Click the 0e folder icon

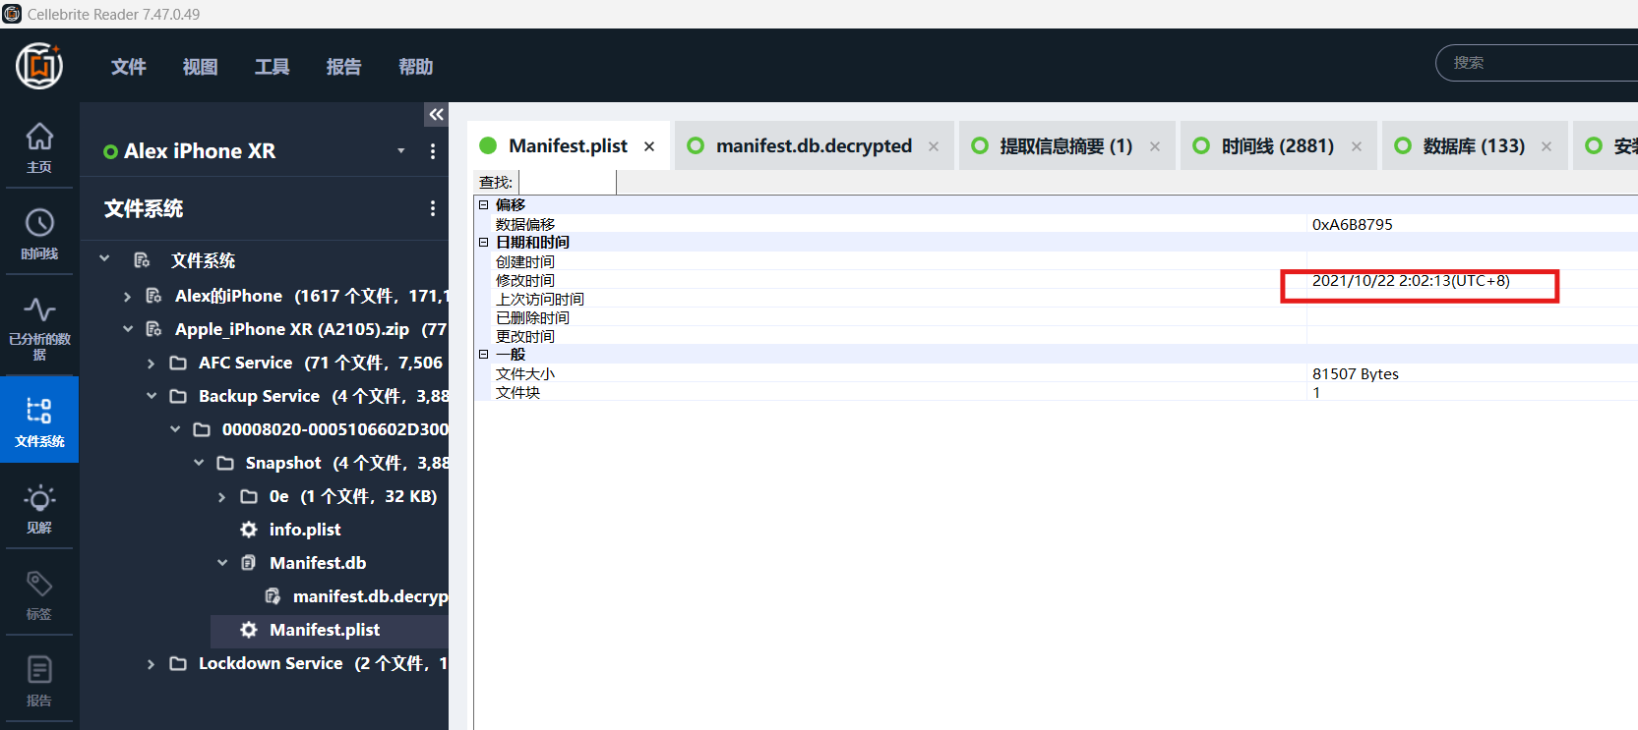click(249, 496)
